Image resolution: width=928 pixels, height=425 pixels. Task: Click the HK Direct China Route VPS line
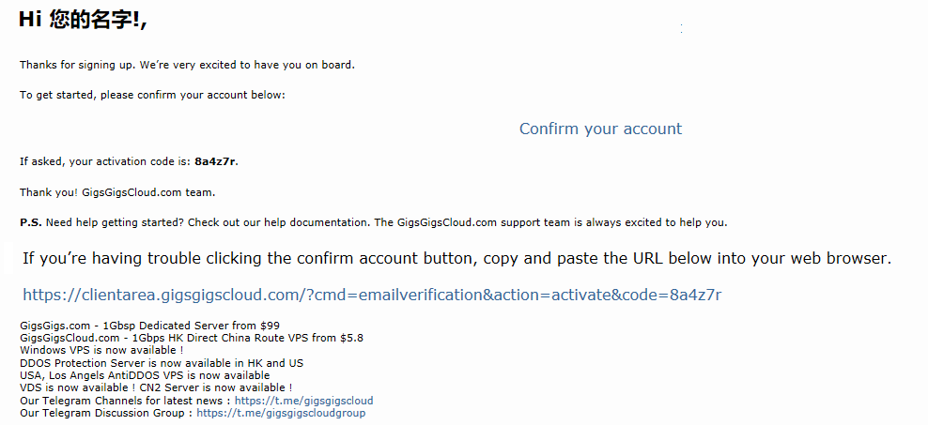192,338
